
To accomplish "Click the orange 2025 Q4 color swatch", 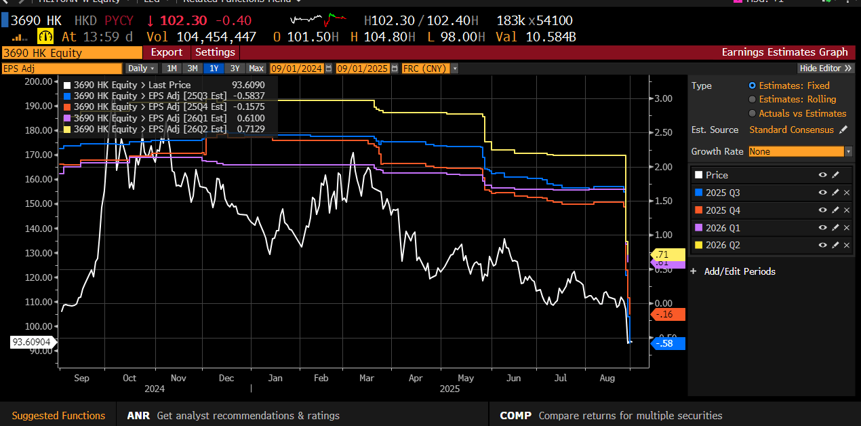I will [698, 210].
